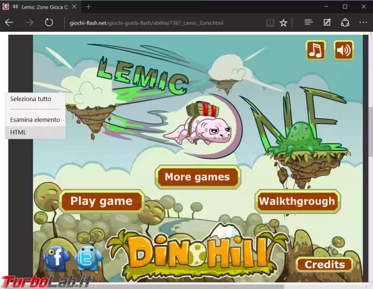Click the More games button
The image size is (373, 289).
point(197,177)
